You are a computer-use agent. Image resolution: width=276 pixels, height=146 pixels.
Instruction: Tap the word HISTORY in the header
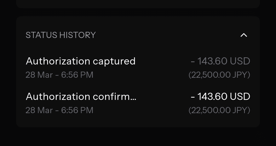[x=77, y=35]
